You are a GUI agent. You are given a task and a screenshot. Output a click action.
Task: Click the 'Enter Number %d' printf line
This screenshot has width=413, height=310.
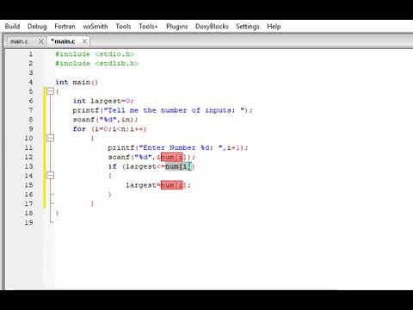coord(178,148)
